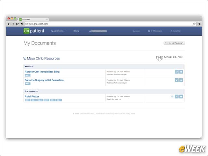
Task: Click the browser forward arrow
Action: coord(13,24)
